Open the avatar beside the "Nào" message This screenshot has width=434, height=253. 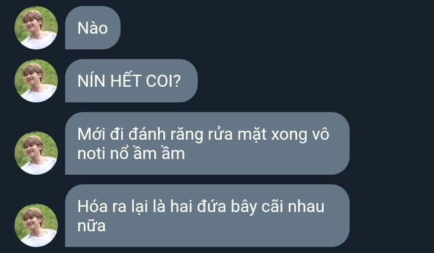[36, 28]
